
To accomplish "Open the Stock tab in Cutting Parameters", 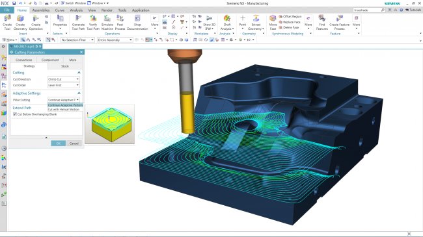I will [x=64, y=66].
